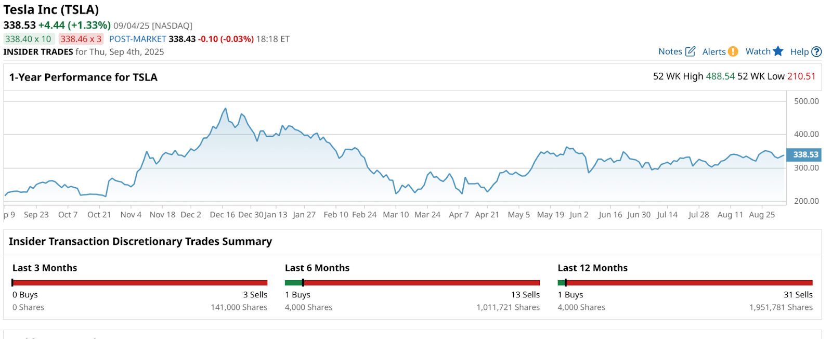The width and height of the screenshot is (832, 339).
Task: Click the green bid quote 338.40 x 10
Action: tap(29, 39)
